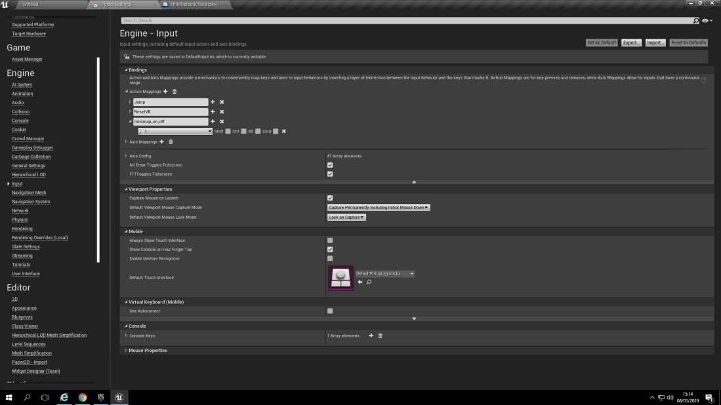Add a new Console Key with the plus icon

pyautogui.click(x=371, y=336)
